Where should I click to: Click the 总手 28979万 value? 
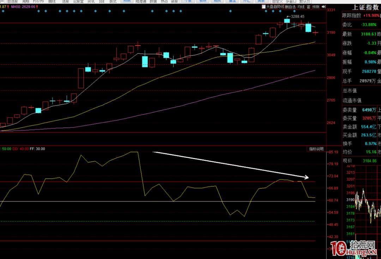[368, 81]
